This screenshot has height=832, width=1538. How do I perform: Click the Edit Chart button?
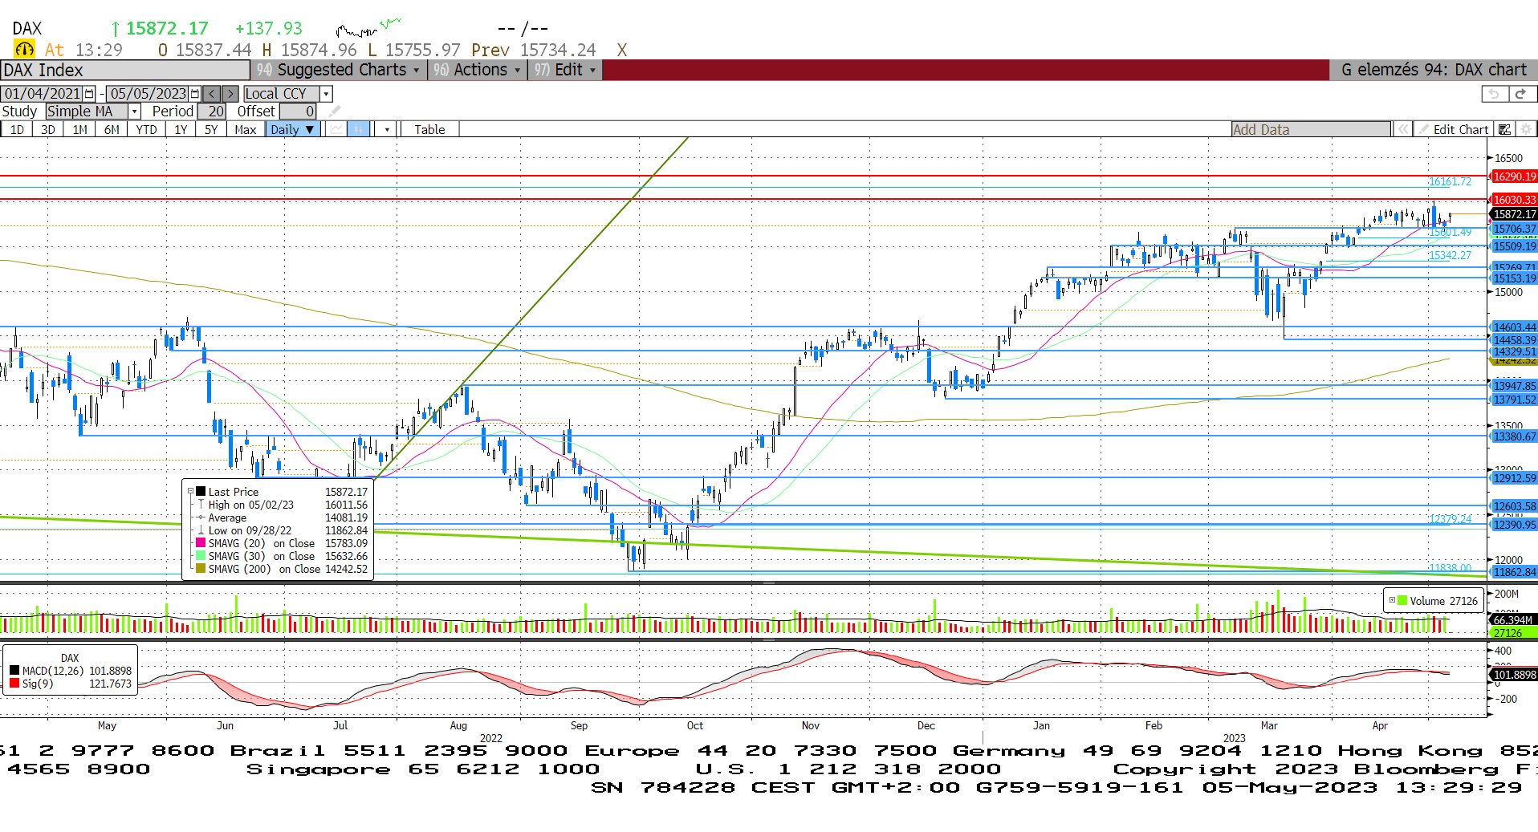(x=1453, y=129)
